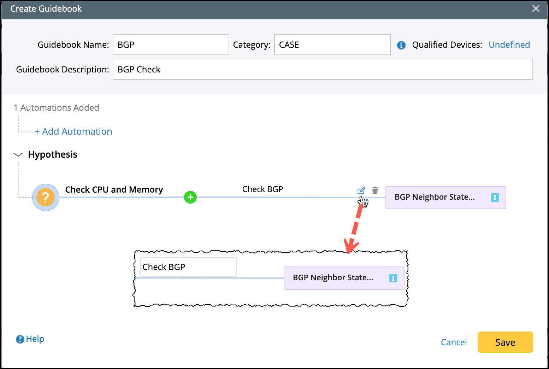
Task: Click the edit pencil icon on Check BGP
Action: coord(361,191)
